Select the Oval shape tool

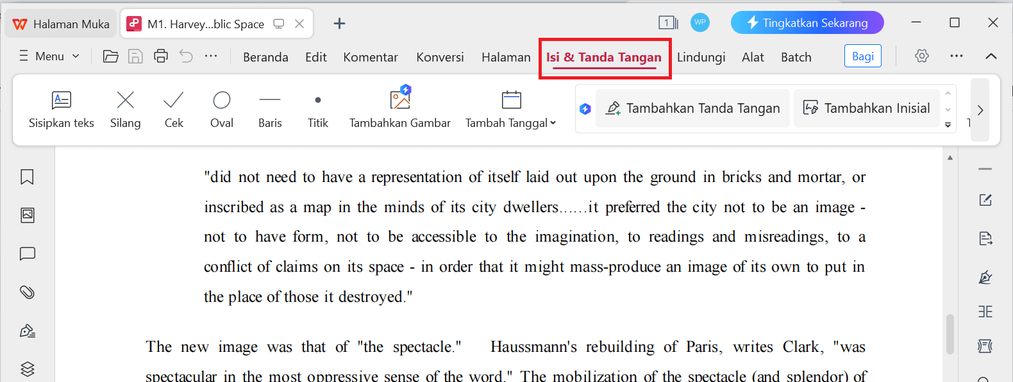[222, 110]
